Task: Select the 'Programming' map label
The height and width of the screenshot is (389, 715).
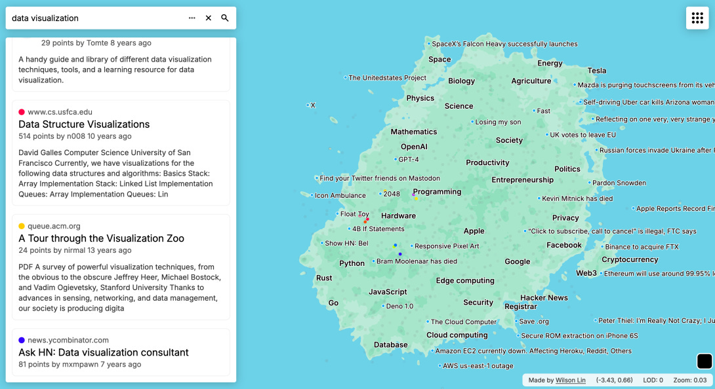Action: tap(437, 192)
